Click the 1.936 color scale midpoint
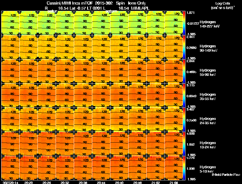Screen dimensions: 242x184 [191, 169]
